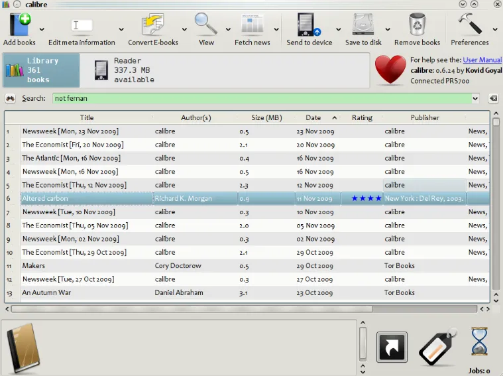This screenshot has width=503, height=376.
Task: Select the 'Makers' book title
Action: pos(33,266)
